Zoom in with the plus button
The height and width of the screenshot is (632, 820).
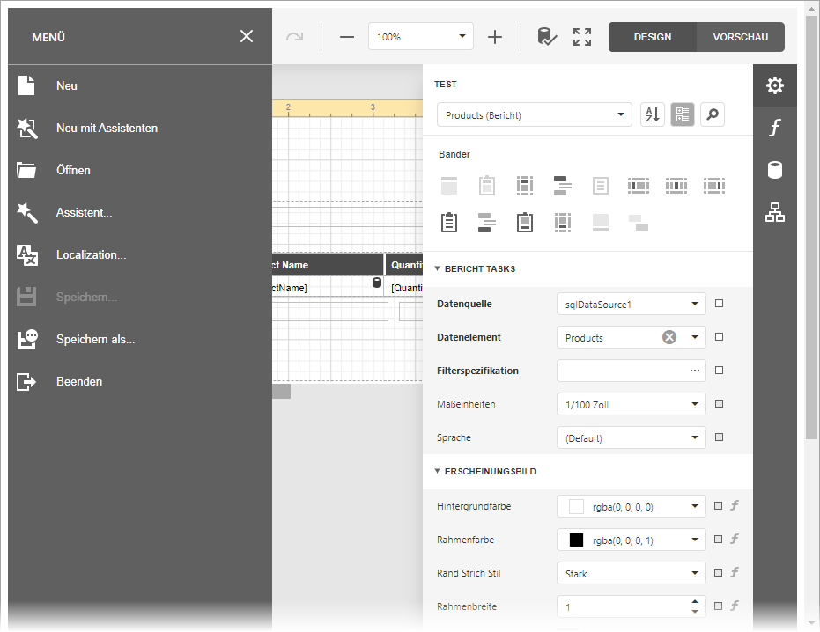point(495,37)
